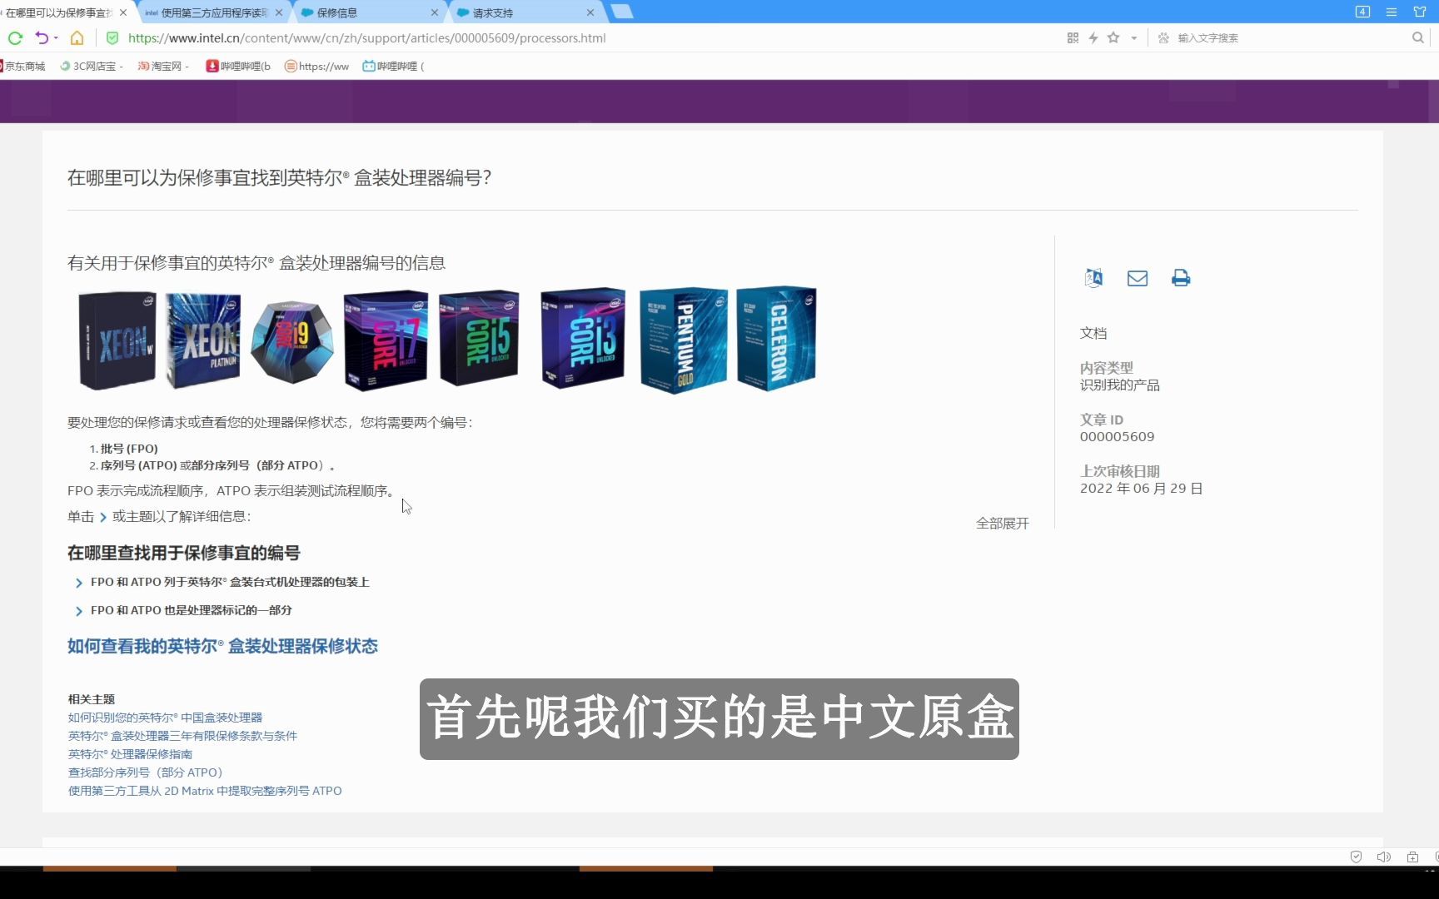Image resolution: width=1439 pixels, height=899 pixels.
Task: Open the bookmark dropdown arrow beside the star
Action: pyautogui.click(x=1133, y=37)
